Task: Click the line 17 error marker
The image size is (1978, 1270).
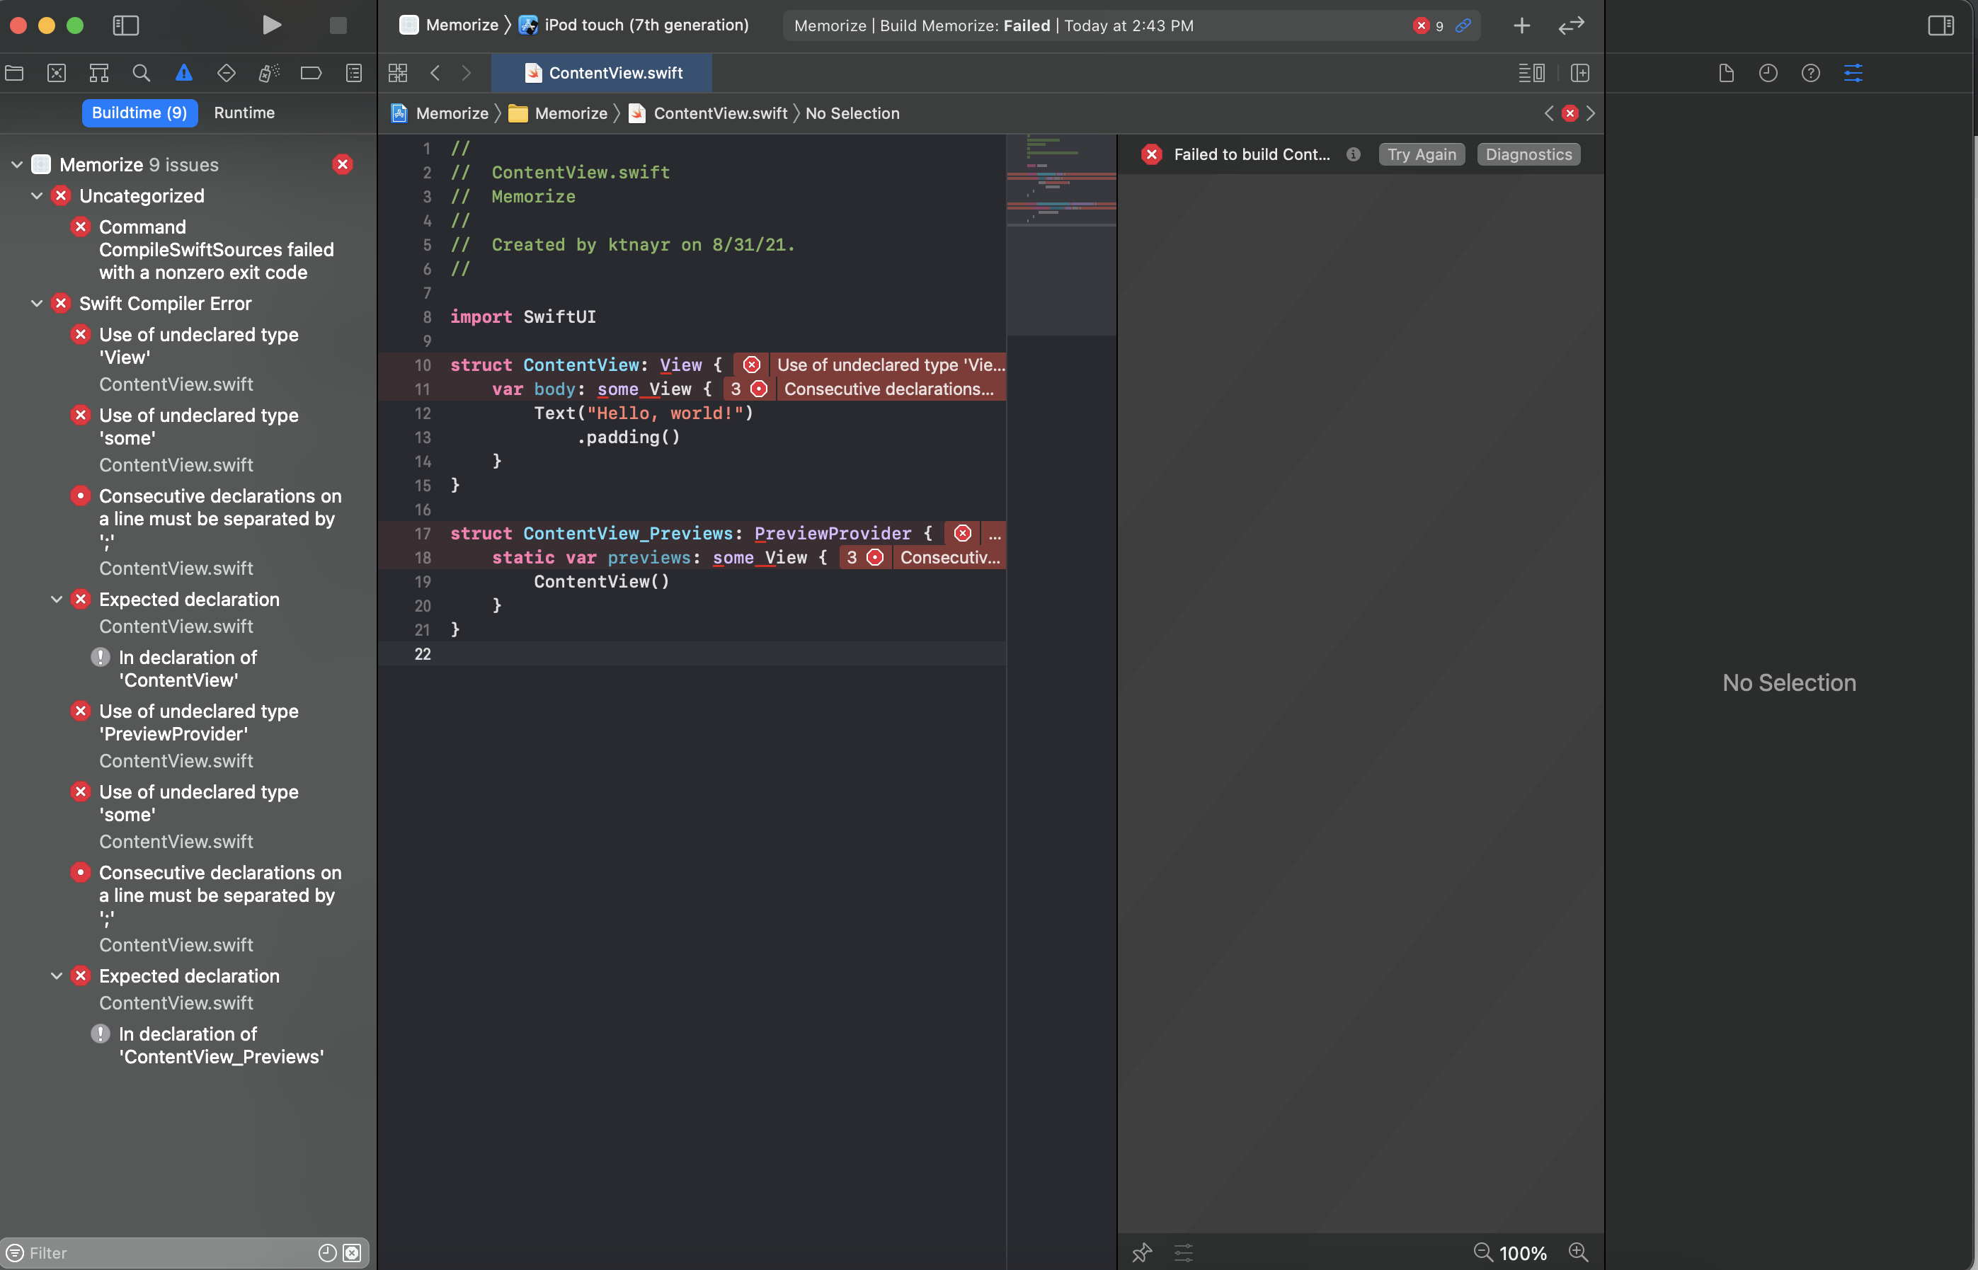Action: (x=962, y=533)
